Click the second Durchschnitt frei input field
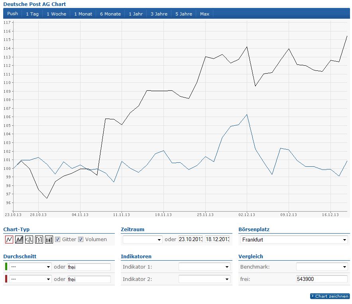The width and height of the screenshot is (352, 304). (x=89, y=279)
